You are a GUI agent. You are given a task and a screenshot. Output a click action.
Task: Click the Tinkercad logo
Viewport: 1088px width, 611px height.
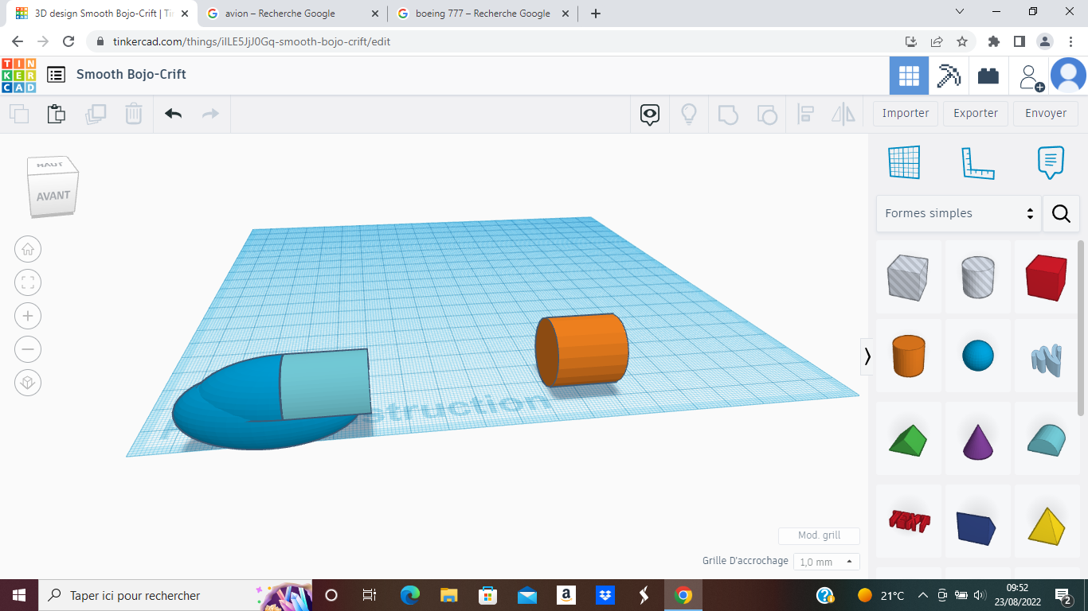point(18,75)
